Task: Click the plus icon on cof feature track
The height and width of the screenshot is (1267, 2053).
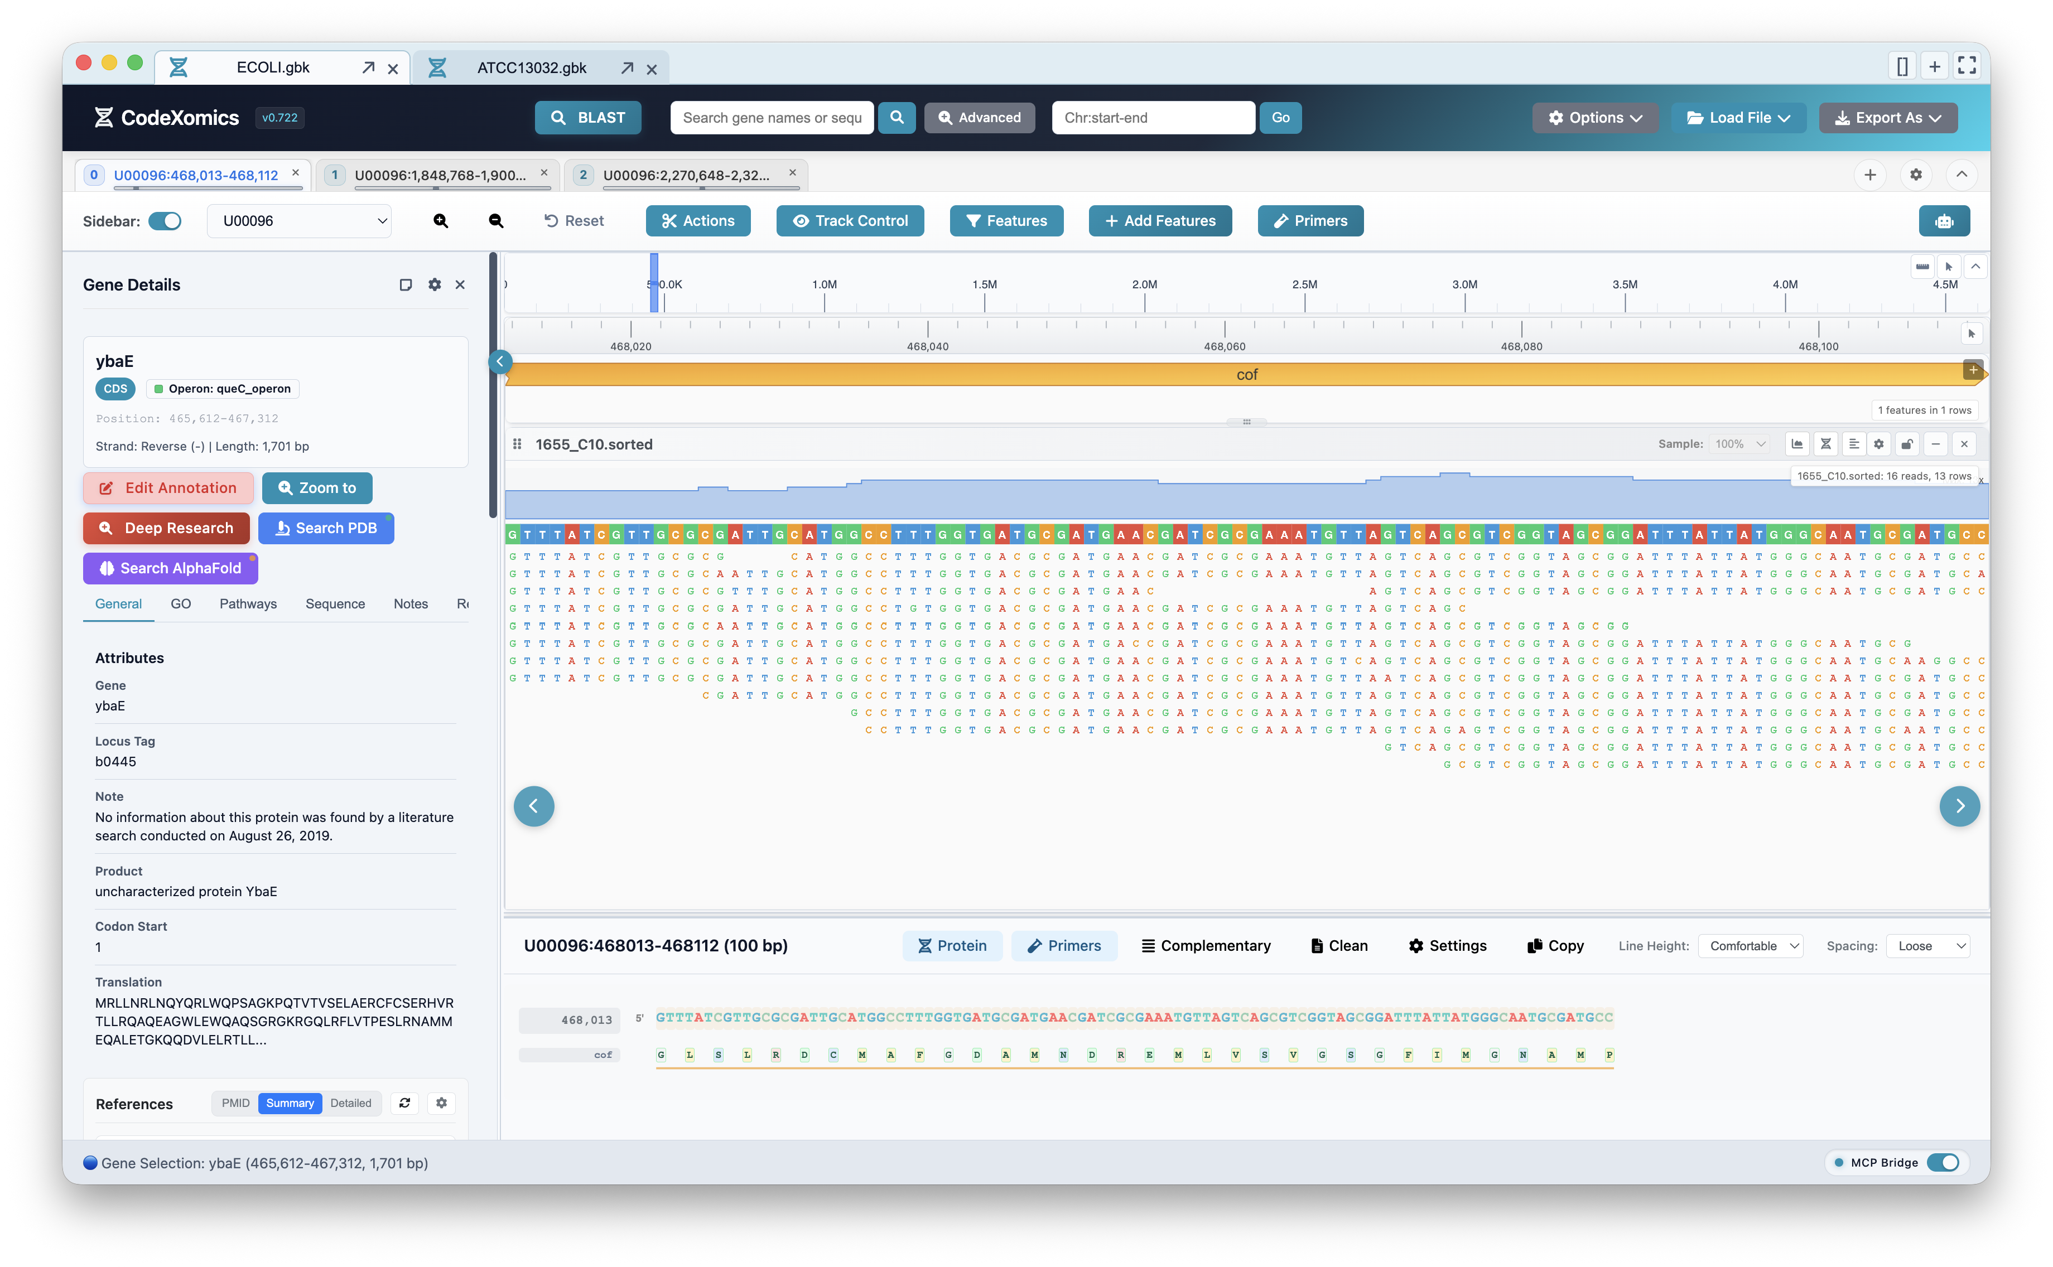Action: tap(1973, 370)
